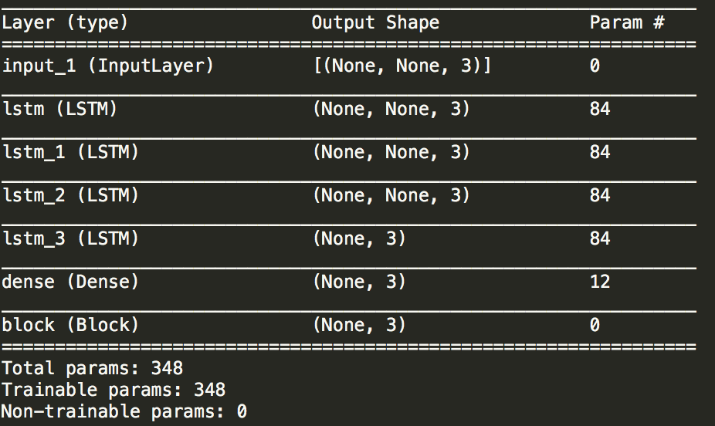Image resolution: width=715 pixels, height=426 pixels.
Task: Select the lstm_1 (LSTM) layer name
Action: coord(70,152)
